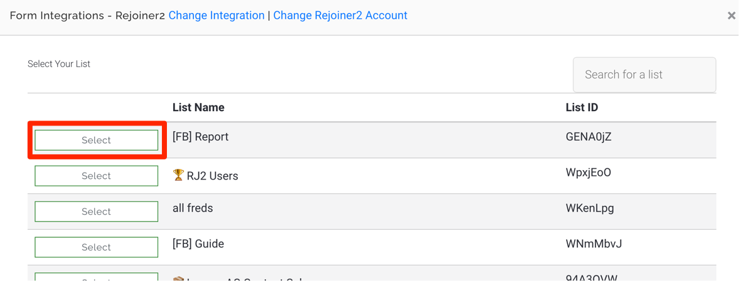The width and height of the screenshot is (753, 295).
Task: Click the List ID column header
Action: click(582, 107)
